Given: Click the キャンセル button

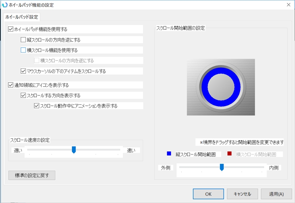Looking at the screenshot, I should point(242,194).
